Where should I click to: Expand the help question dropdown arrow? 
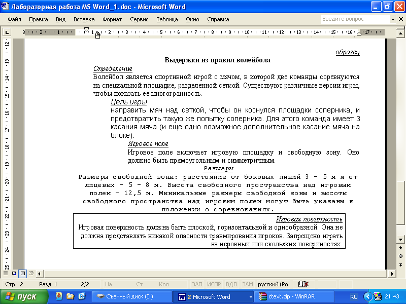tap(393, 19)
